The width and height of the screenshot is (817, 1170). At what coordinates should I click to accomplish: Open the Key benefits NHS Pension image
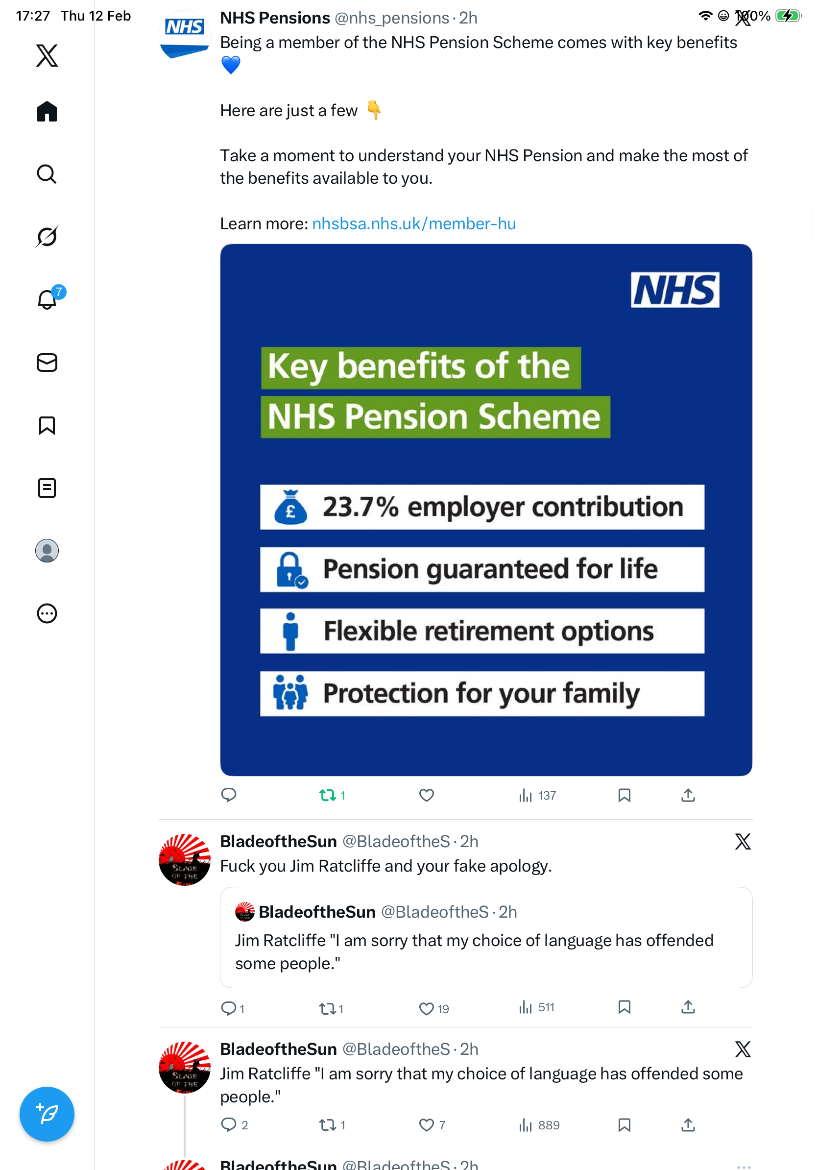pyautogui.click(x=486, y=510)
